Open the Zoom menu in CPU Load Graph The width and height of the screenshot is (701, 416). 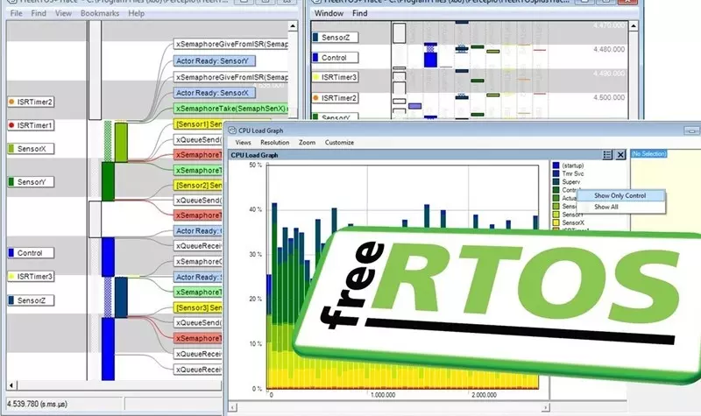(x=307, y=143)
